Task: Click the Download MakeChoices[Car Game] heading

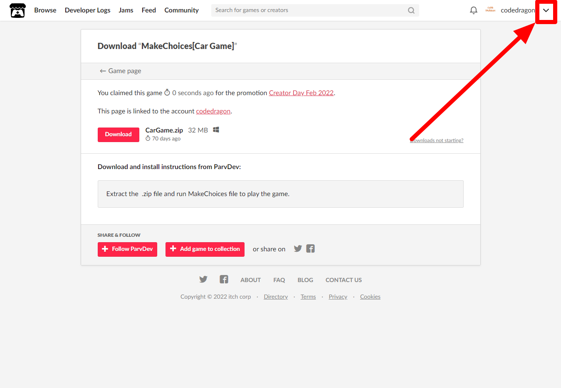Action: [167, 46]
